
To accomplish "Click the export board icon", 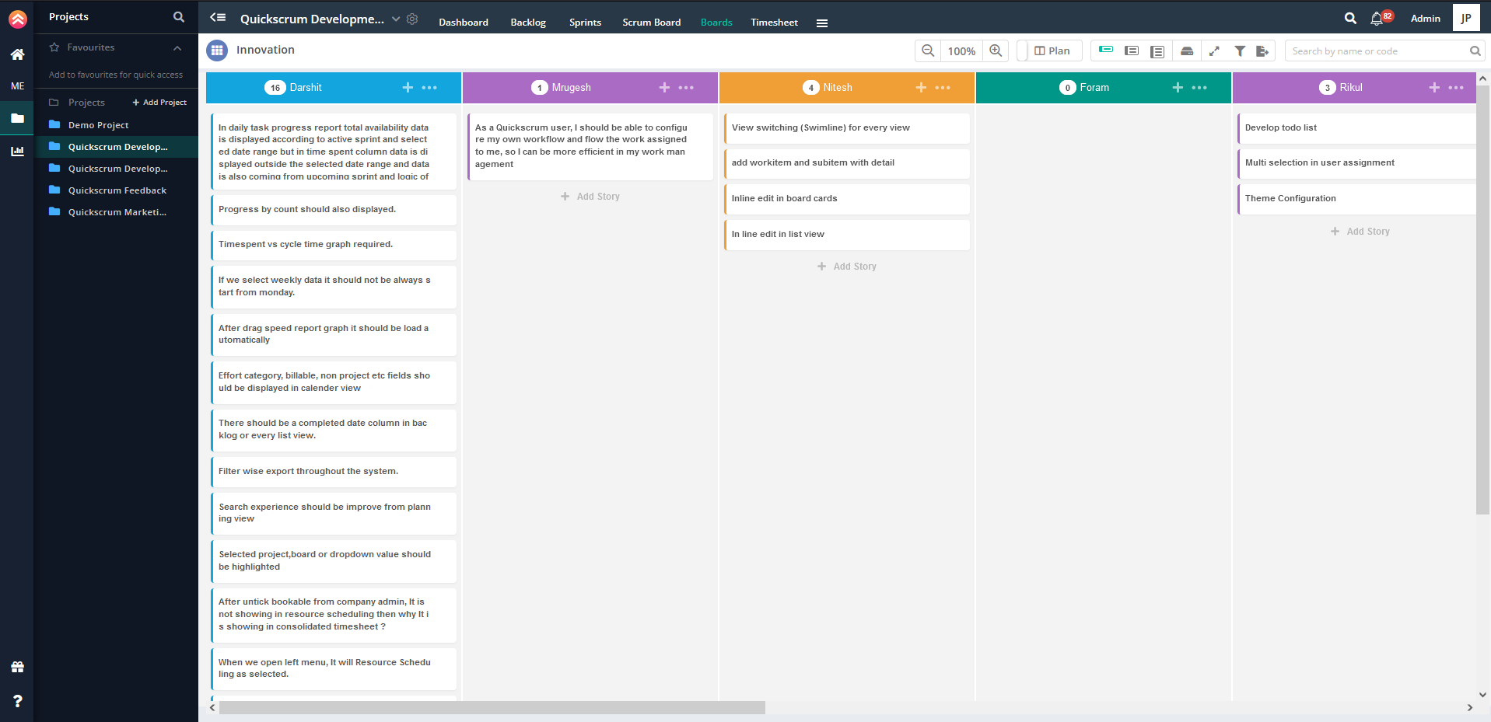I will pos(1263,51).
